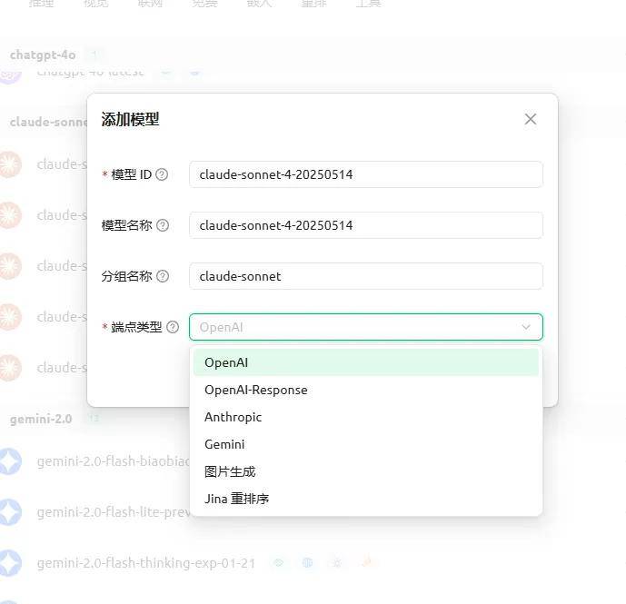Image resolution: width=626 pixels, height=604 pixels.
Task: Show help for 模型 ID field
Action: tap(162, 174)
